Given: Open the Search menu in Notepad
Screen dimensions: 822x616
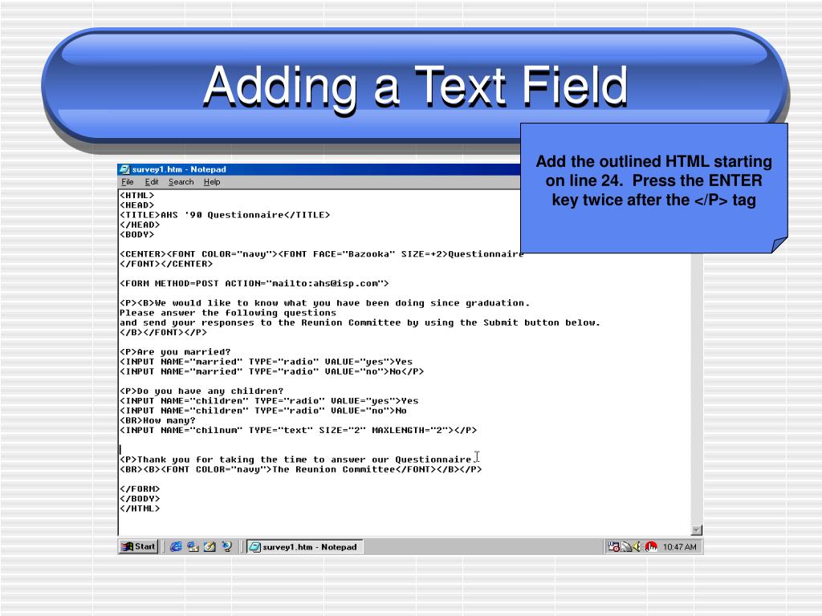Looking at the screenshot, I should 181,182.
